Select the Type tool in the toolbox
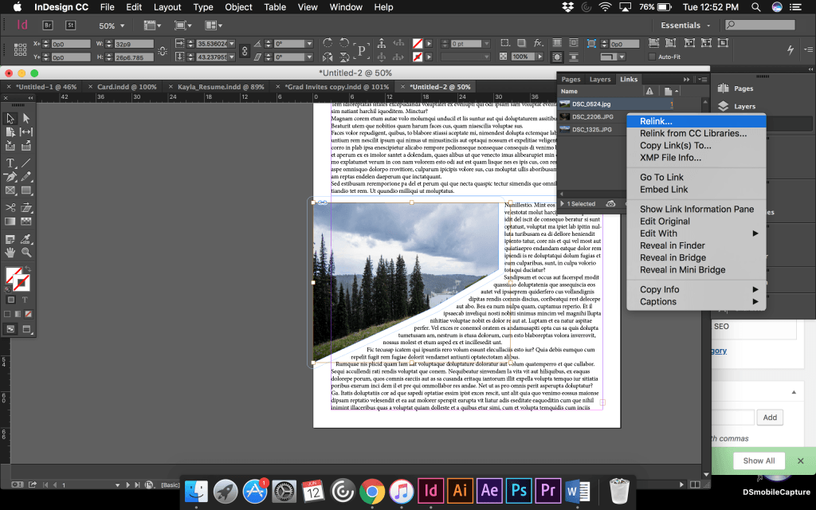 tap(10, 162)
